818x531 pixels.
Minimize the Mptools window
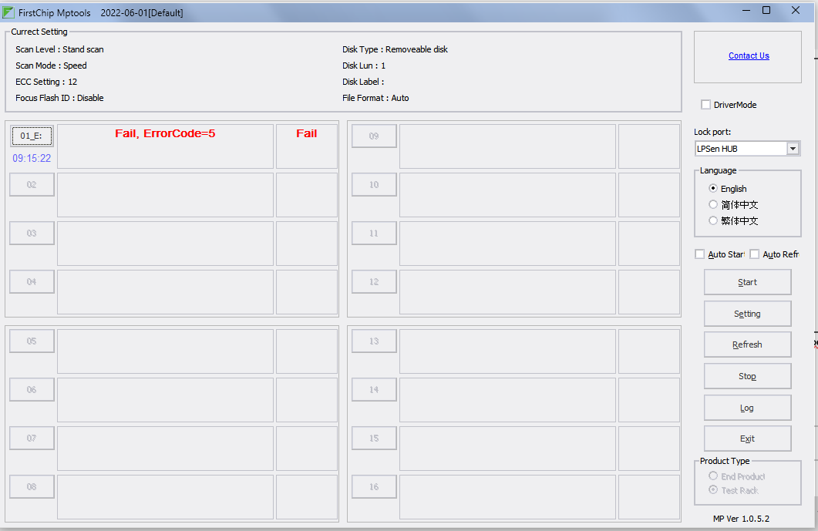point(746,10)
